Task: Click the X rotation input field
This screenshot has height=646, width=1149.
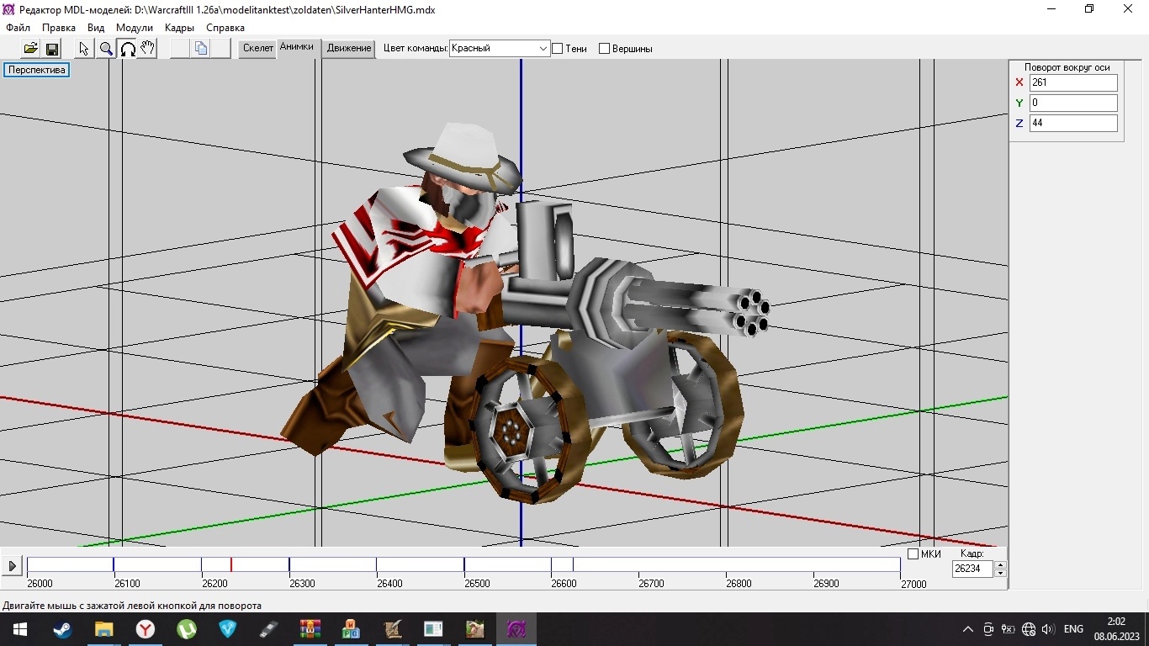Action: [x=1073, y=82]
